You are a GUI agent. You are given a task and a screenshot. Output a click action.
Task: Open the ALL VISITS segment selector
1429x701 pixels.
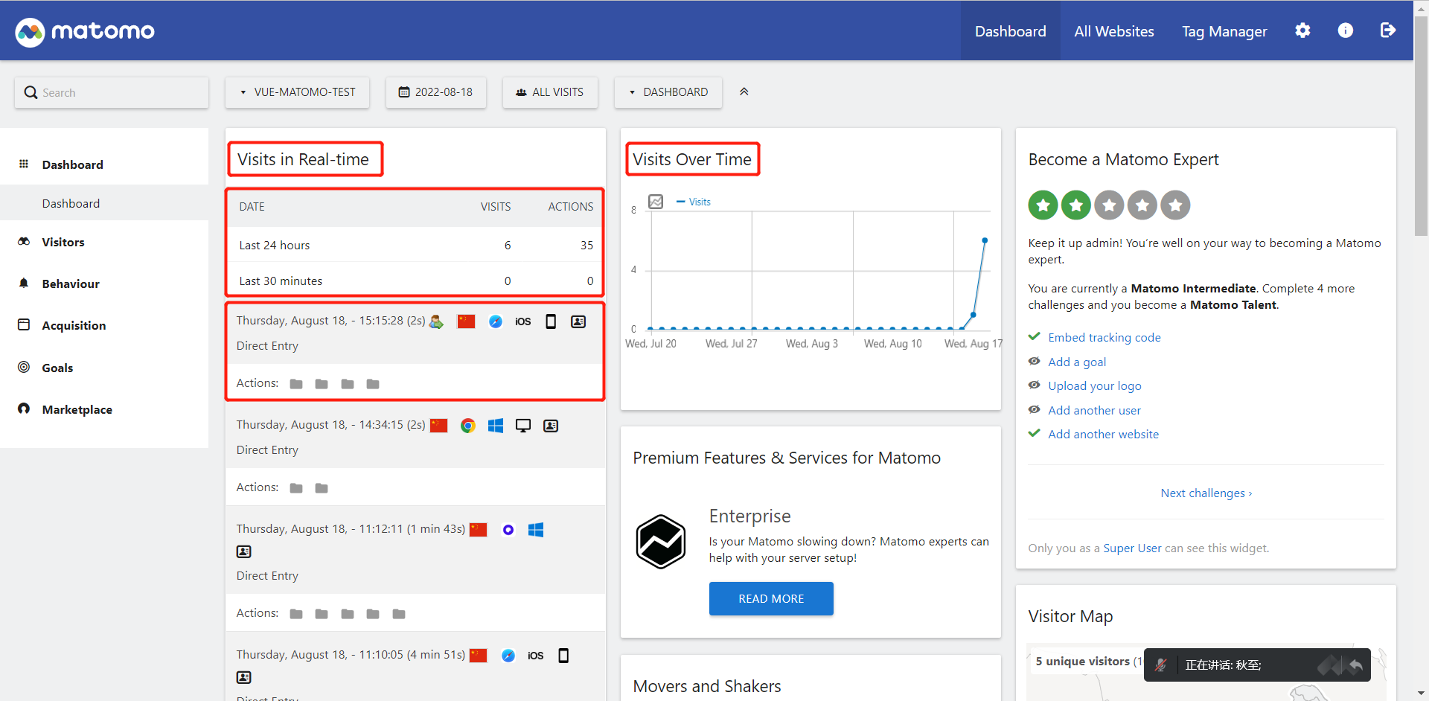[550, 92]
